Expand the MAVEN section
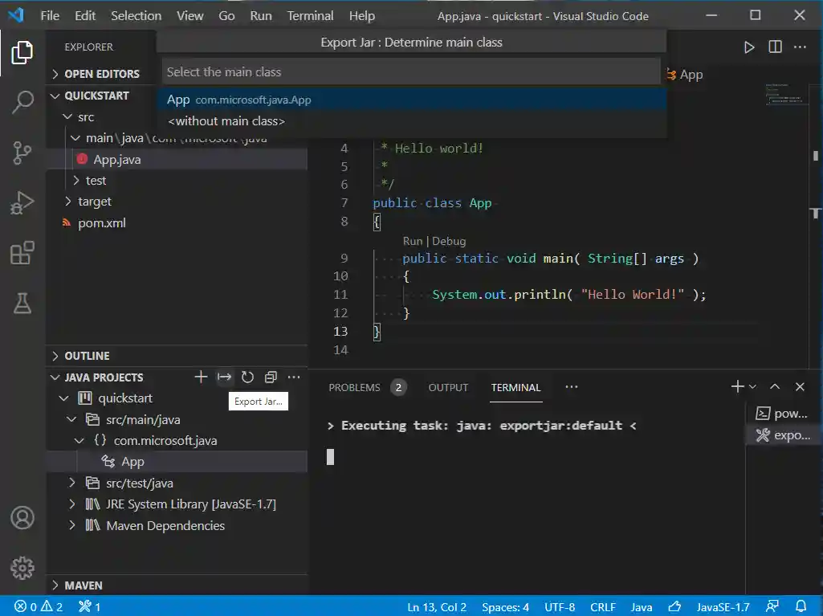The width and height of the screenshot is (823, 616). coord(83,585)
